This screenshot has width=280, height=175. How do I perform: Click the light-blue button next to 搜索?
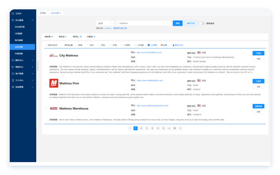(191, 23)
